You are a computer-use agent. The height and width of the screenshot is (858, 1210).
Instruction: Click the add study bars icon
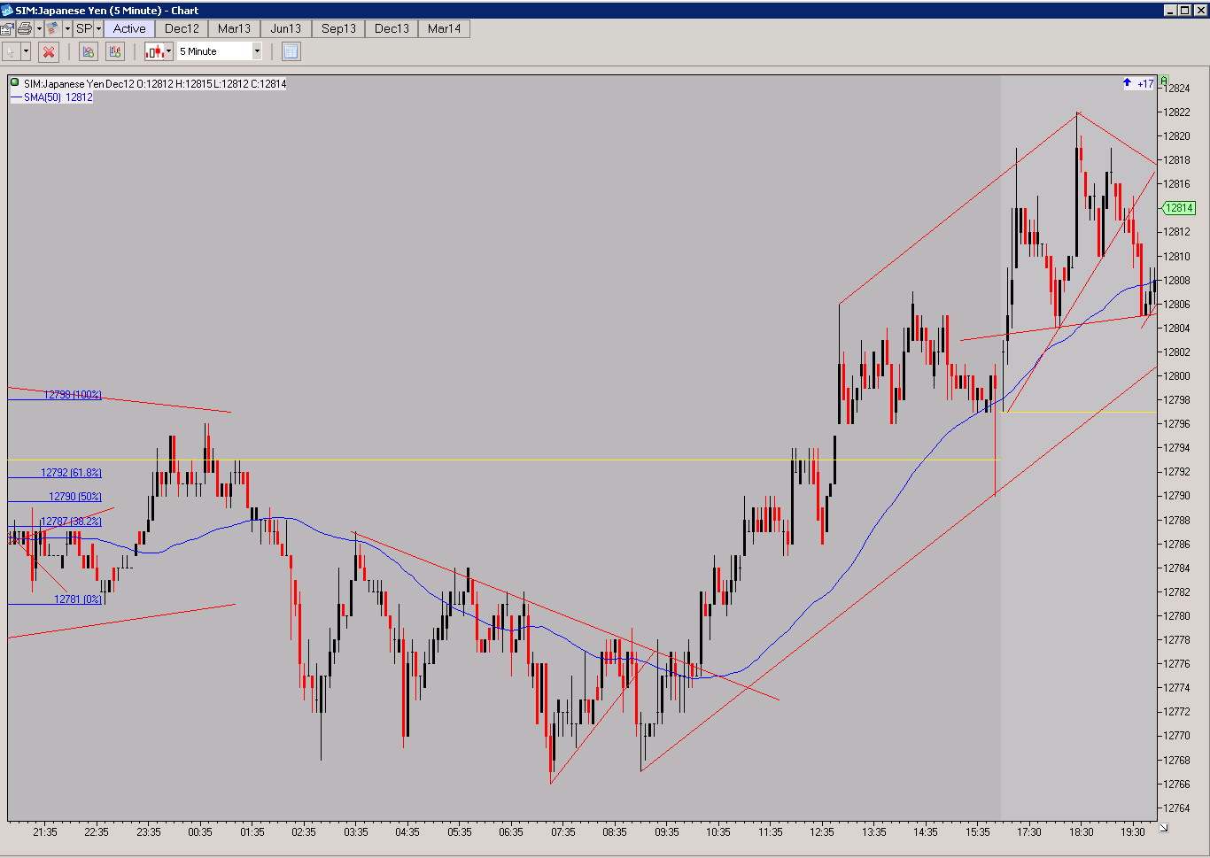[115, 51]
